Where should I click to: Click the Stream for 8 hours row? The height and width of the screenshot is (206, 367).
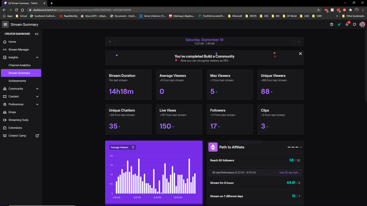(255, 183)
